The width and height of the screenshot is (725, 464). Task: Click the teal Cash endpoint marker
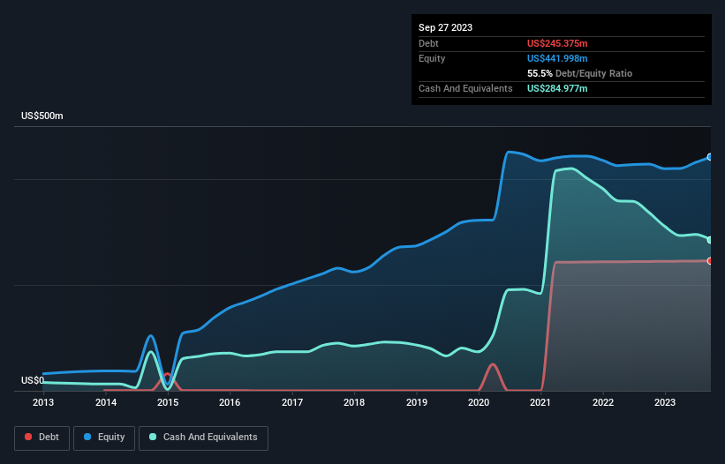pyautogui.click(x=710, y=240)
